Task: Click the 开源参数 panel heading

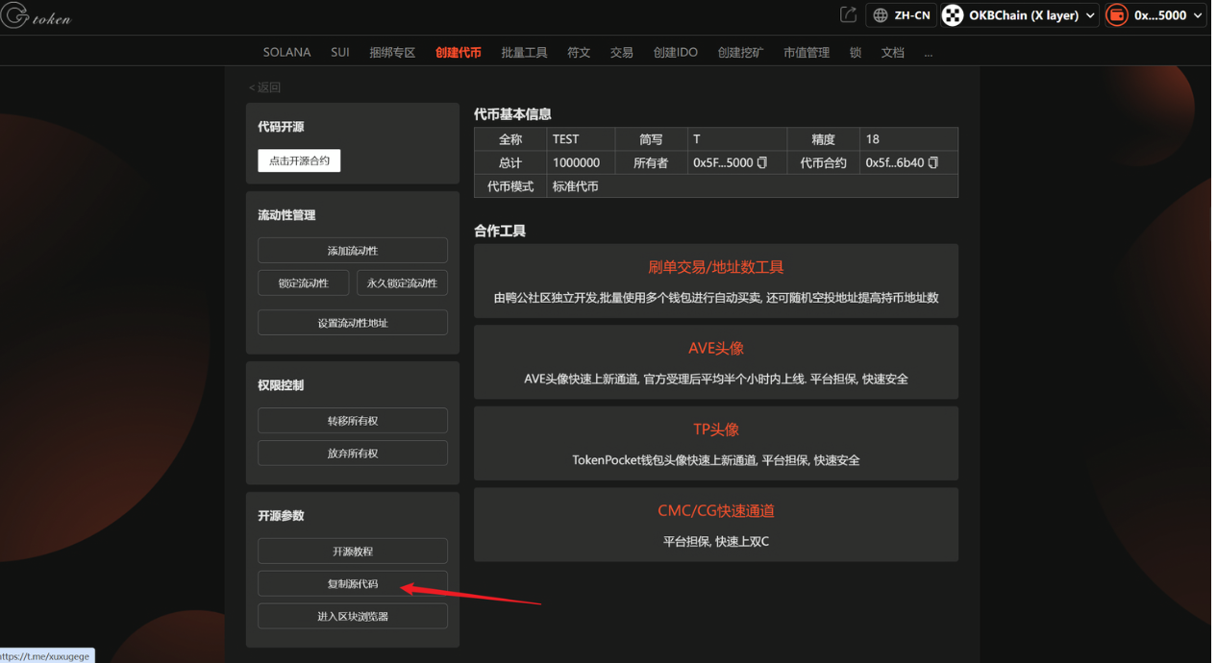Action: point(281,516)
